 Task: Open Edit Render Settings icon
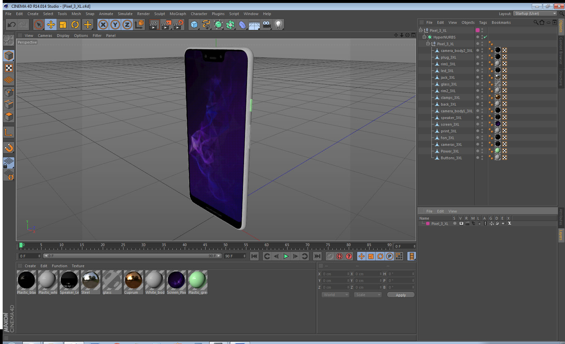(x=179, y=24)
